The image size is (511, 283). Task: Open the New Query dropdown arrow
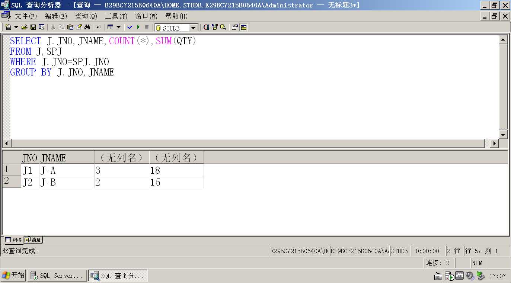coord(16,27)
